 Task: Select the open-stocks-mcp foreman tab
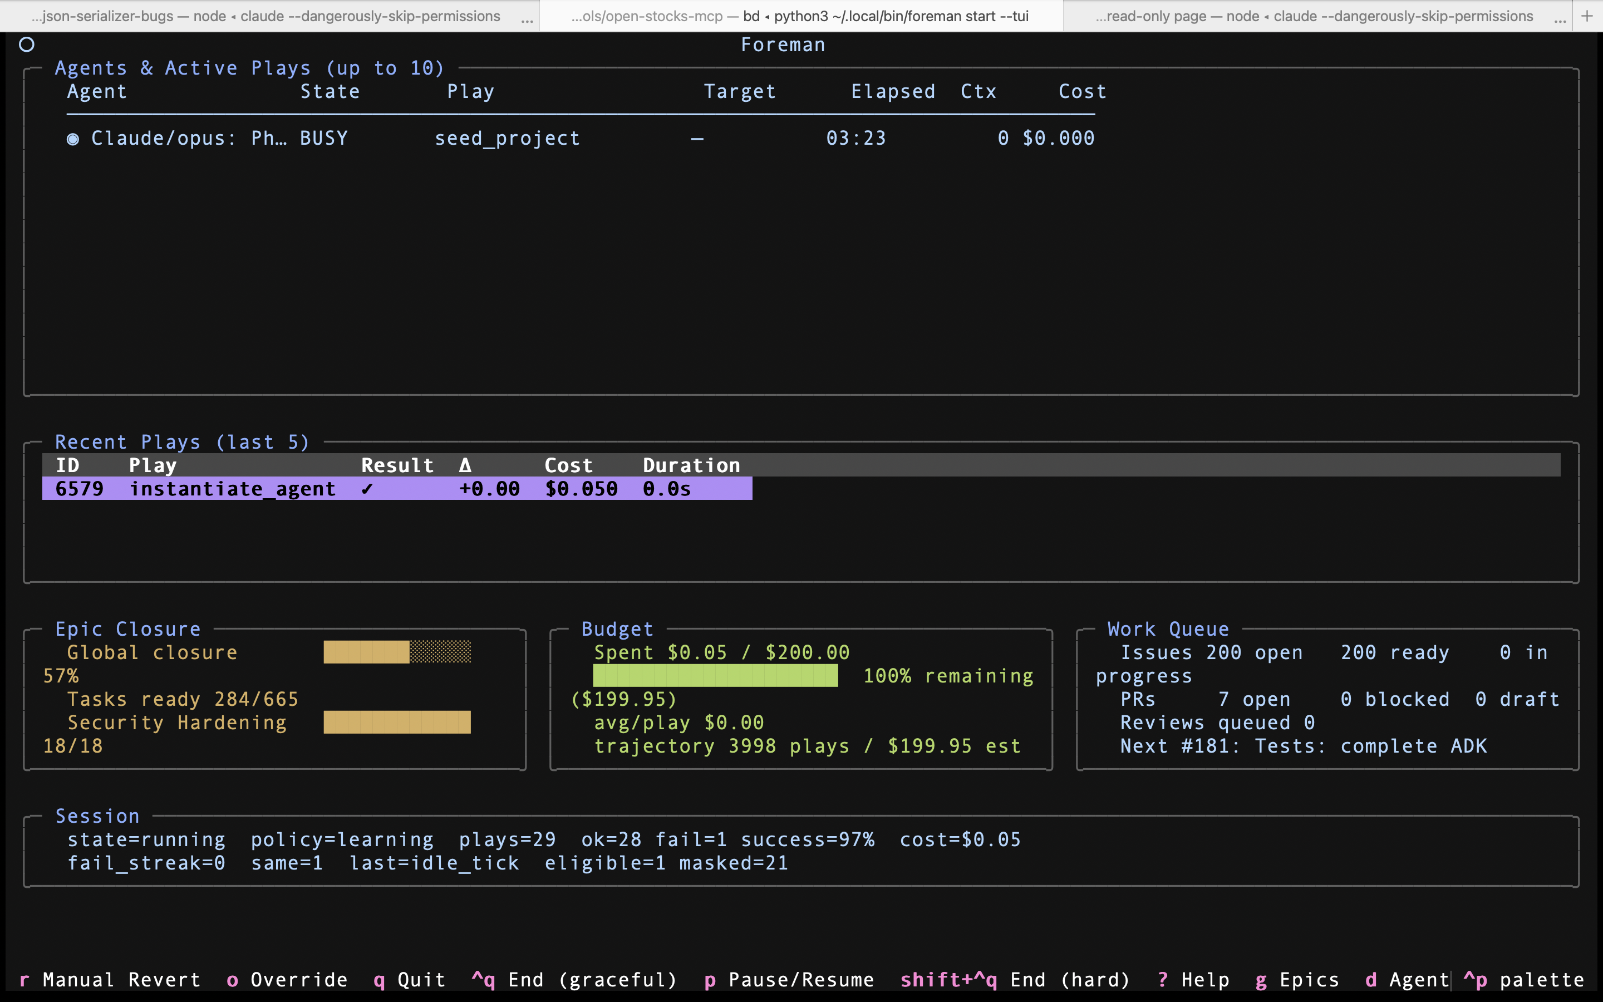800,16
